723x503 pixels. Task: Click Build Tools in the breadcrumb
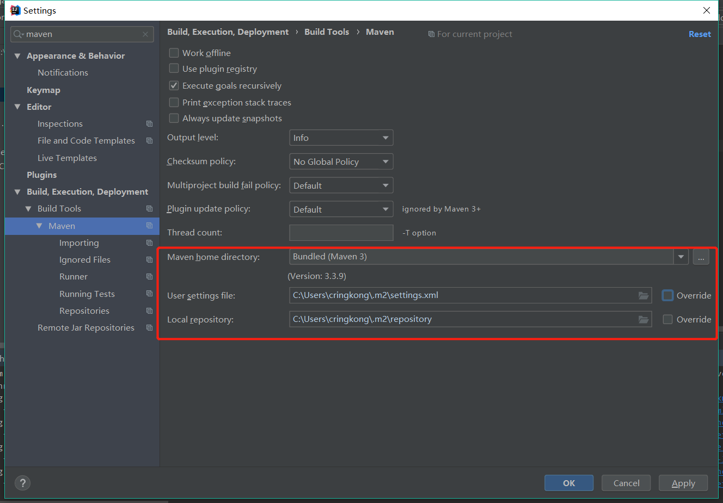click(327, 32)
